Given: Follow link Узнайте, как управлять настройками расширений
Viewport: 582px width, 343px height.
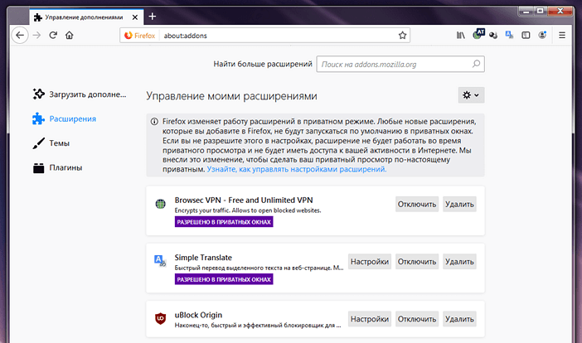Looking at the screenshot, I should pos(297,169).
